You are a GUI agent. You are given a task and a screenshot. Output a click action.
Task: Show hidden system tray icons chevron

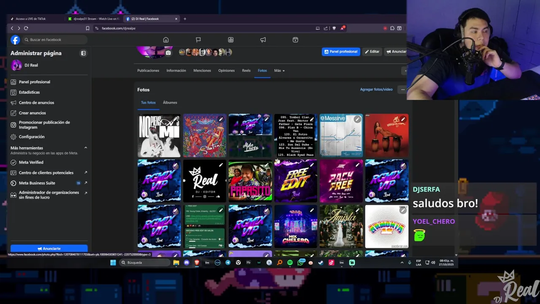coord(402,263)
